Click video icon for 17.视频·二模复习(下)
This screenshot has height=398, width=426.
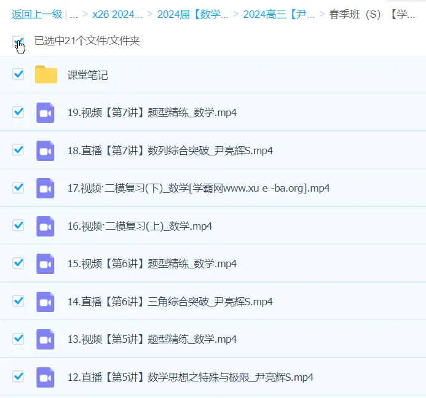coord(45,188)
